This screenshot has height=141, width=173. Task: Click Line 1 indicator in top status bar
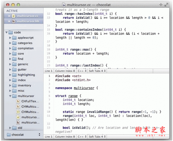click(48, 71)
